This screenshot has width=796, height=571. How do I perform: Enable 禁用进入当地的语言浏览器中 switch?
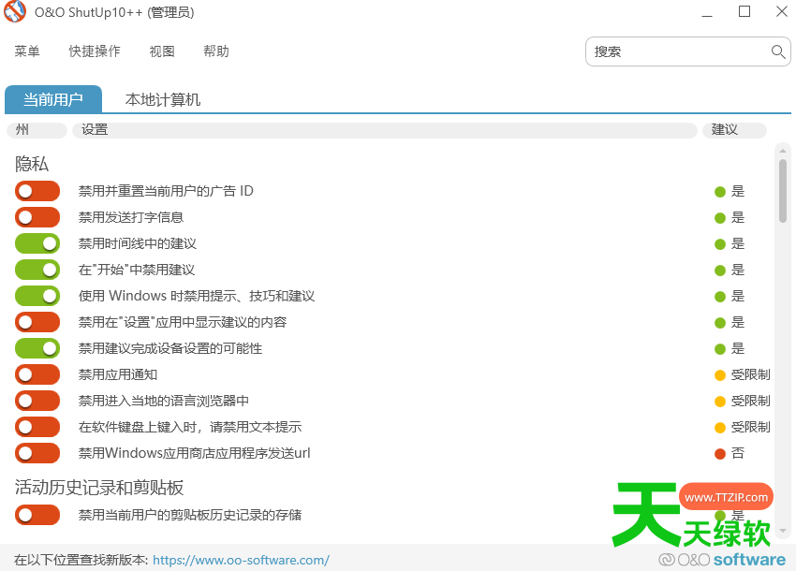tap(37, 401)
